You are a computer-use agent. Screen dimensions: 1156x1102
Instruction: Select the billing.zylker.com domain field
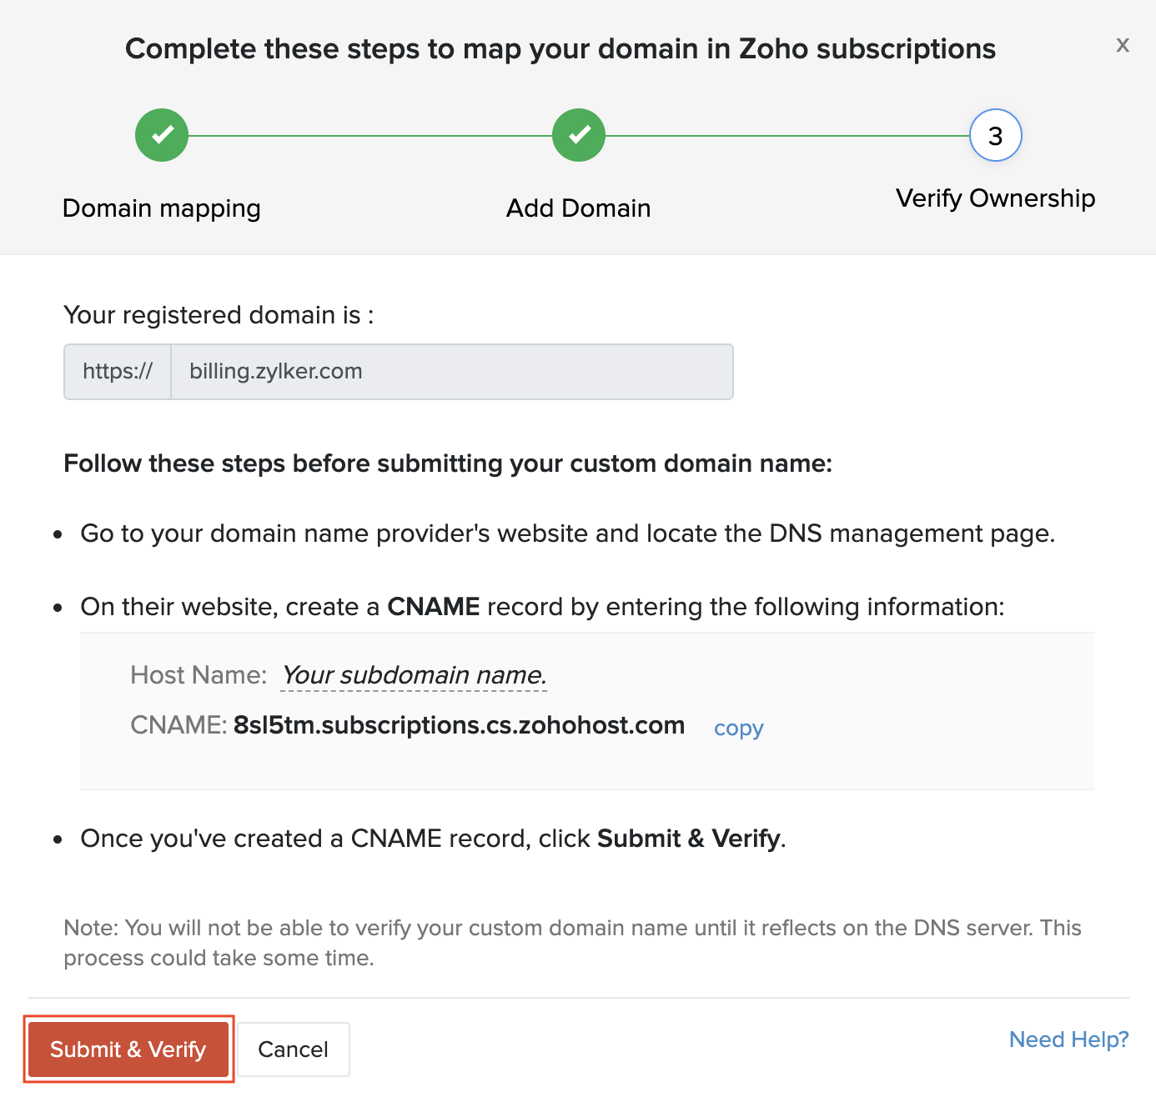pyautogui.click(x=450, y=372)
